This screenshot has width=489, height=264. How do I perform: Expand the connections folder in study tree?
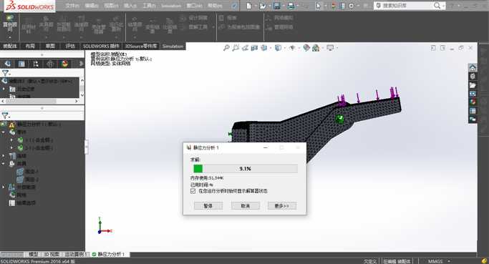(x=4, y=155)
